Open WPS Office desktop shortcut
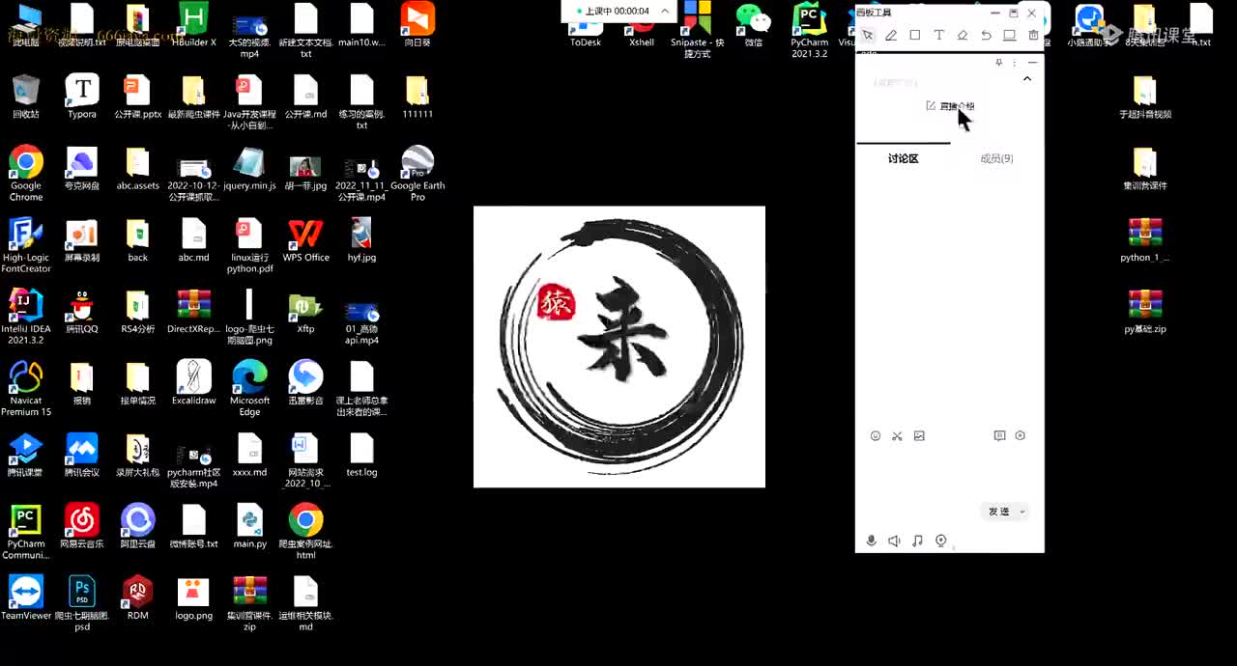 point(305,239)
